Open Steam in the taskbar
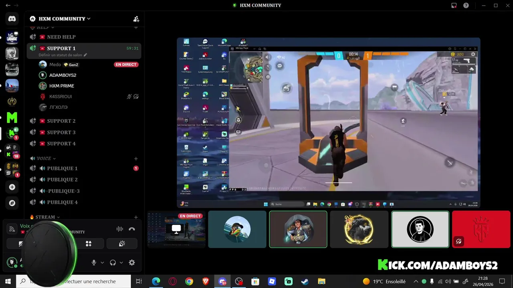 click(x=305, y=282)
